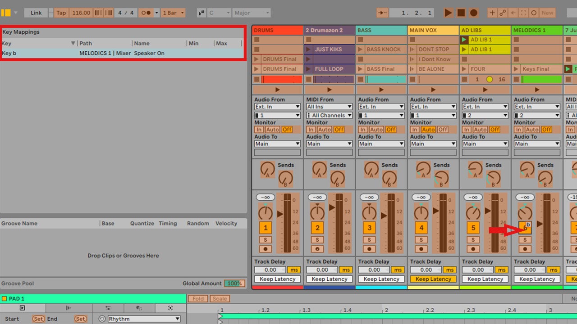Click the Arrangement Record circle button
Viewport: 577px width, 324px height.
474,13
